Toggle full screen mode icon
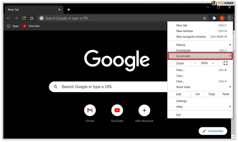This screenshot has width=238, height=142. point(225,63)
